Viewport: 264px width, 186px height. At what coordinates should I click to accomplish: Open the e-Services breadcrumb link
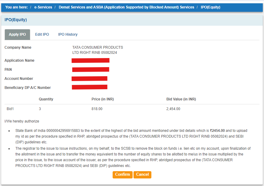coord(43,7)
